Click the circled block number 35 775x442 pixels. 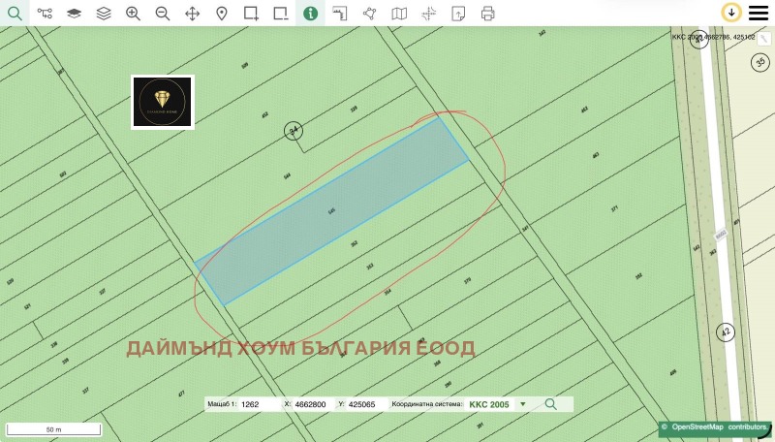coord(760,62)
